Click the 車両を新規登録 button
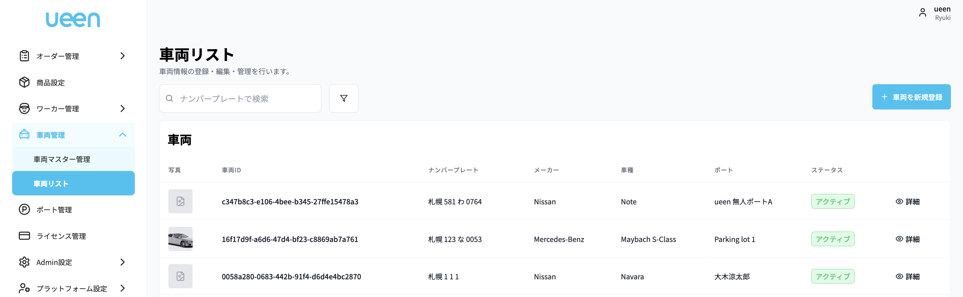The height and width of the screenshot is (297, 963). click(911, 97)
